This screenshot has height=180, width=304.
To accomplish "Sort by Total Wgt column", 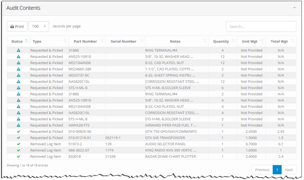I will pos(281,41).
